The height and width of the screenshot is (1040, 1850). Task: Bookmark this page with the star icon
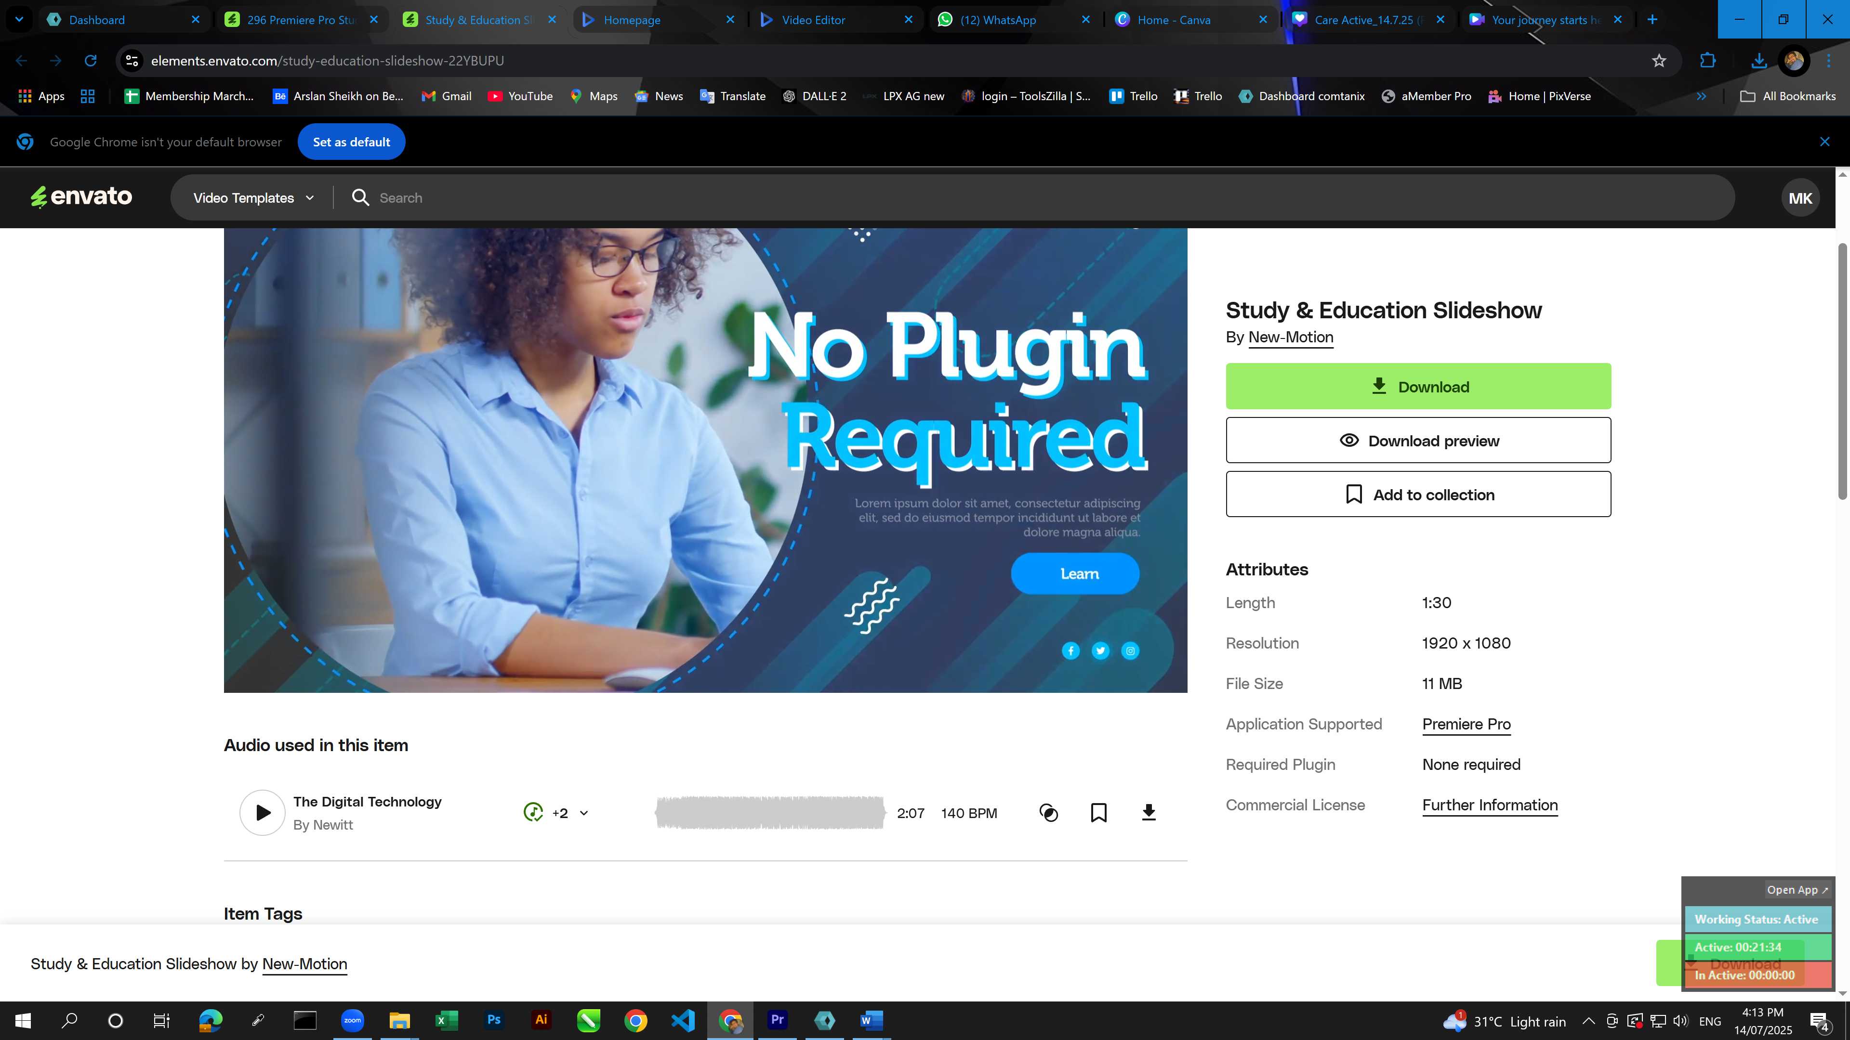[1658, 60]
